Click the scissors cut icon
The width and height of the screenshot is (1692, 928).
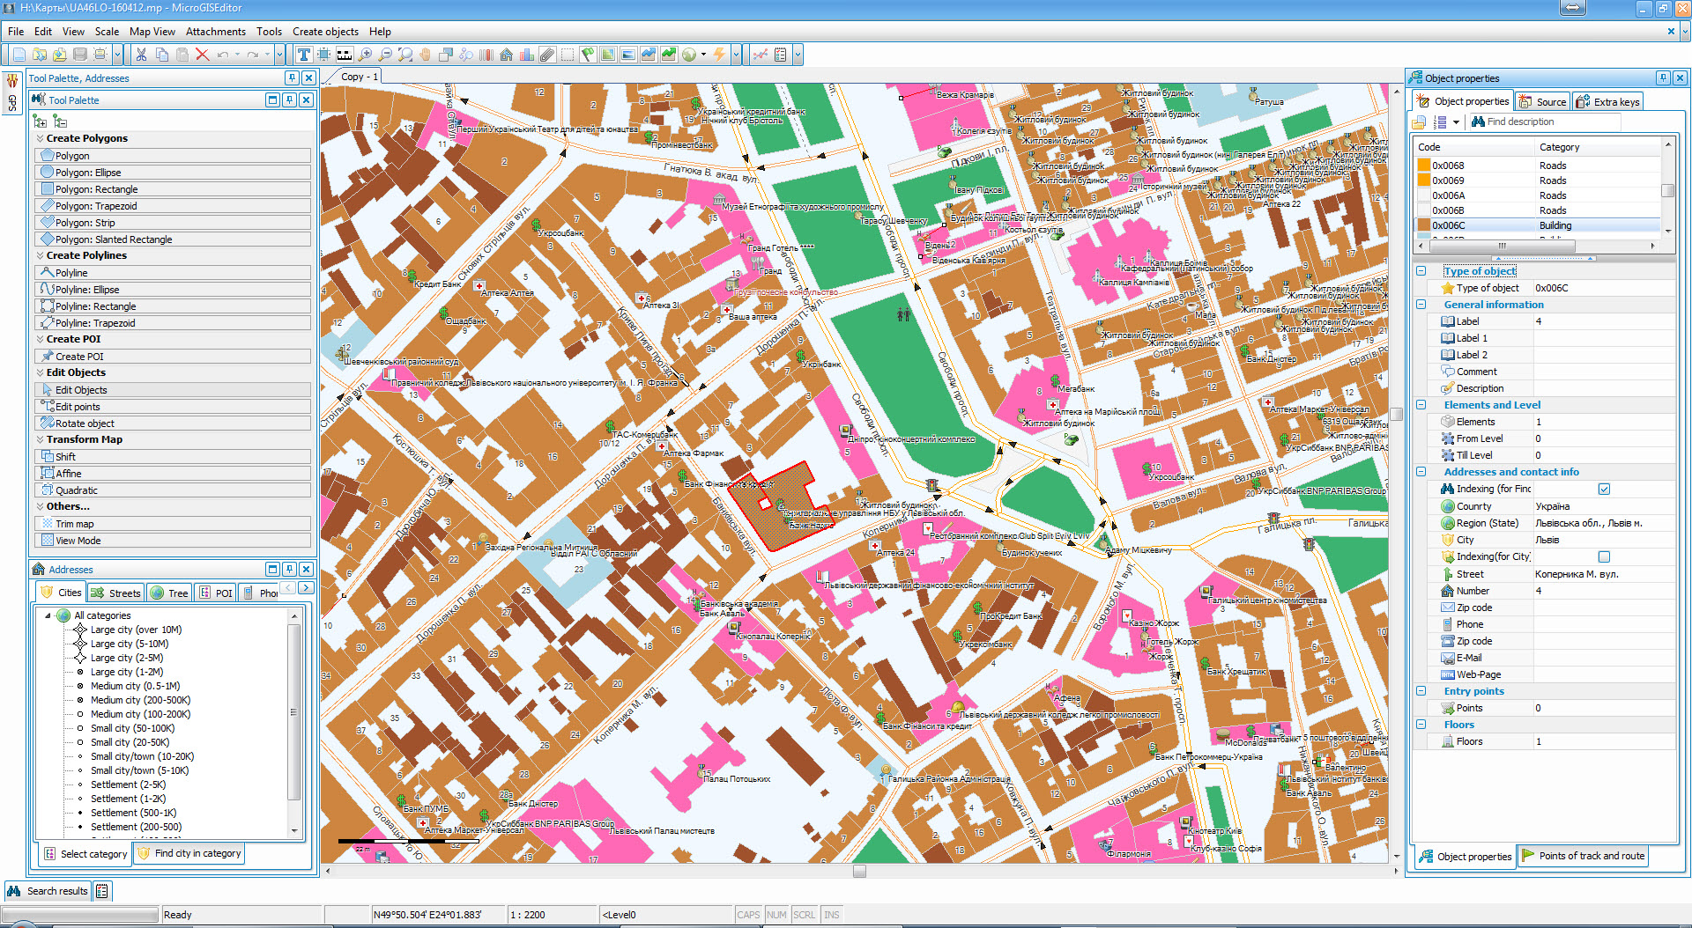pos(141,55)
